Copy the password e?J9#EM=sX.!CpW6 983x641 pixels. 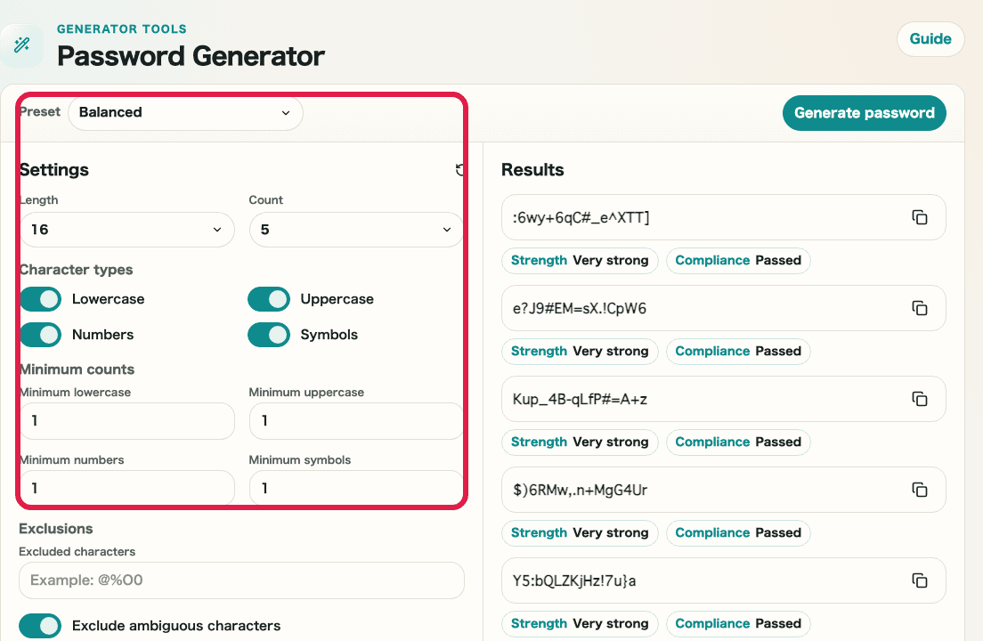pos(920,308)
